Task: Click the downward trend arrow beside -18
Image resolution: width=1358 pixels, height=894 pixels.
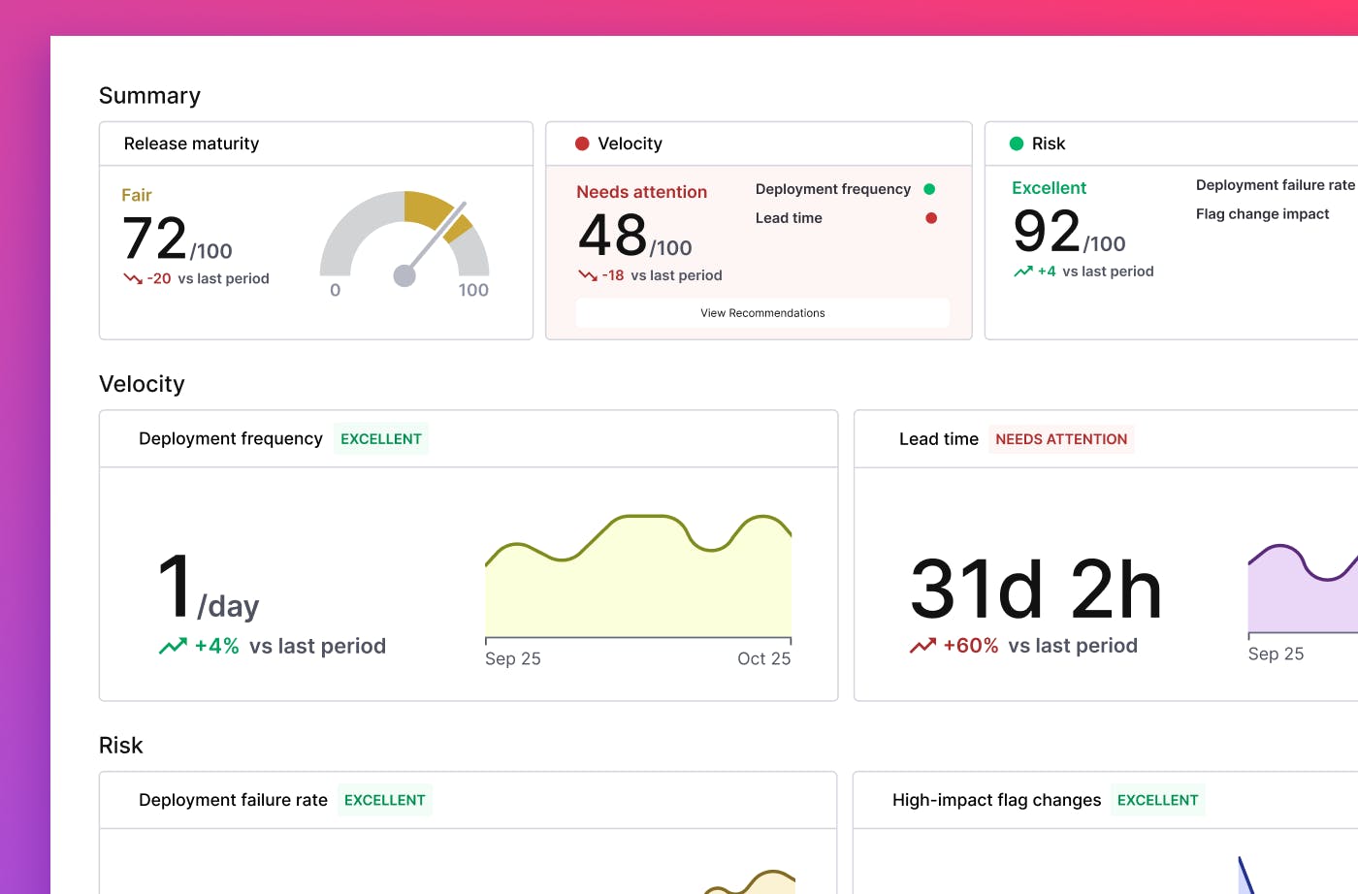Action: (587, 275)
